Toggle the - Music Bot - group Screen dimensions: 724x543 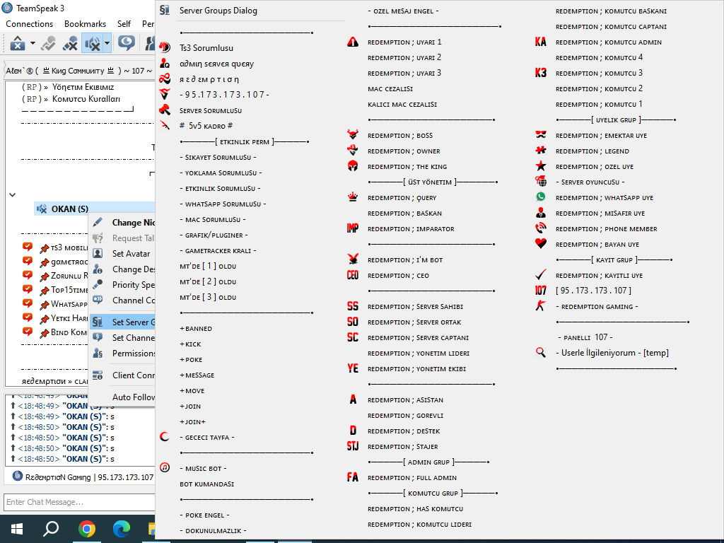pos(203,468)
